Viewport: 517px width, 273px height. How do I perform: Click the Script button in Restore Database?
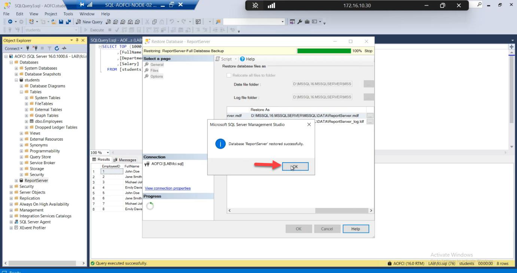tap(224, 59)
